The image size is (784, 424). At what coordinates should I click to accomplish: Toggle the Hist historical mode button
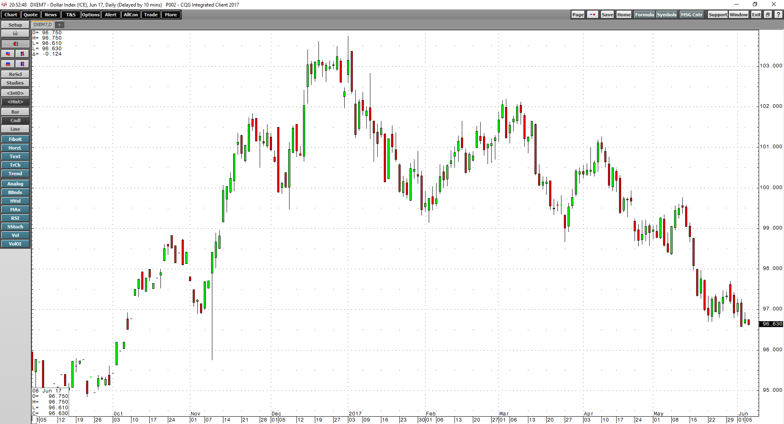tap(15, 102)
